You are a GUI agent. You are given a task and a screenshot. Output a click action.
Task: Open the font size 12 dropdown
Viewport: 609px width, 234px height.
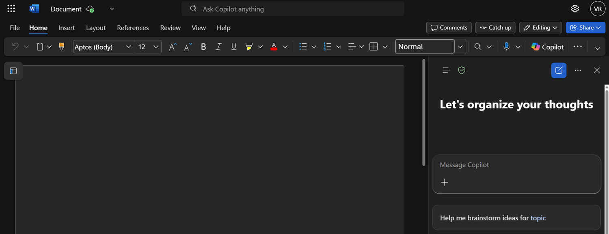[x=156, y=47]
